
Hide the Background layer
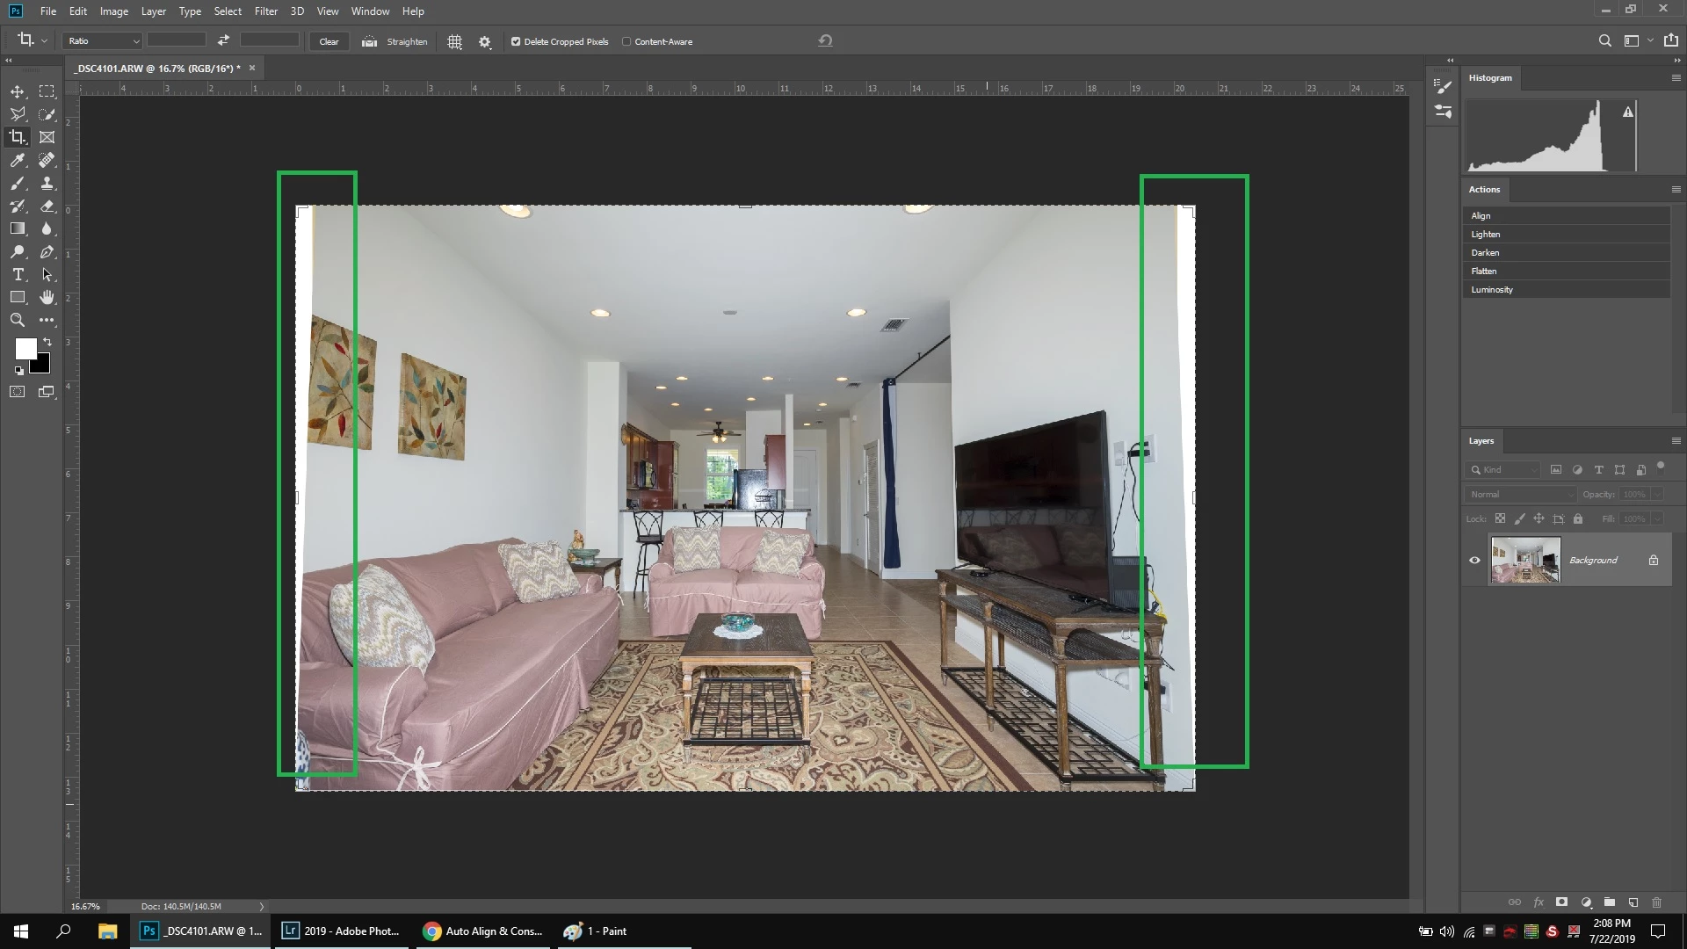[1474, 561]
